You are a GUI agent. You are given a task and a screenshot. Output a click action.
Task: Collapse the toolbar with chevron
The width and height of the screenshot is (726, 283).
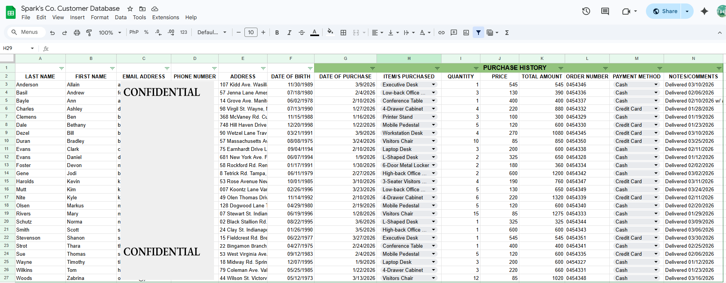(719, 33)
